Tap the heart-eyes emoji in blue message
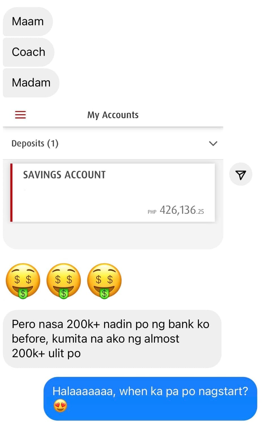Image resolution: width=263 pixels, height=425 pixels. (x=60, y=406)
